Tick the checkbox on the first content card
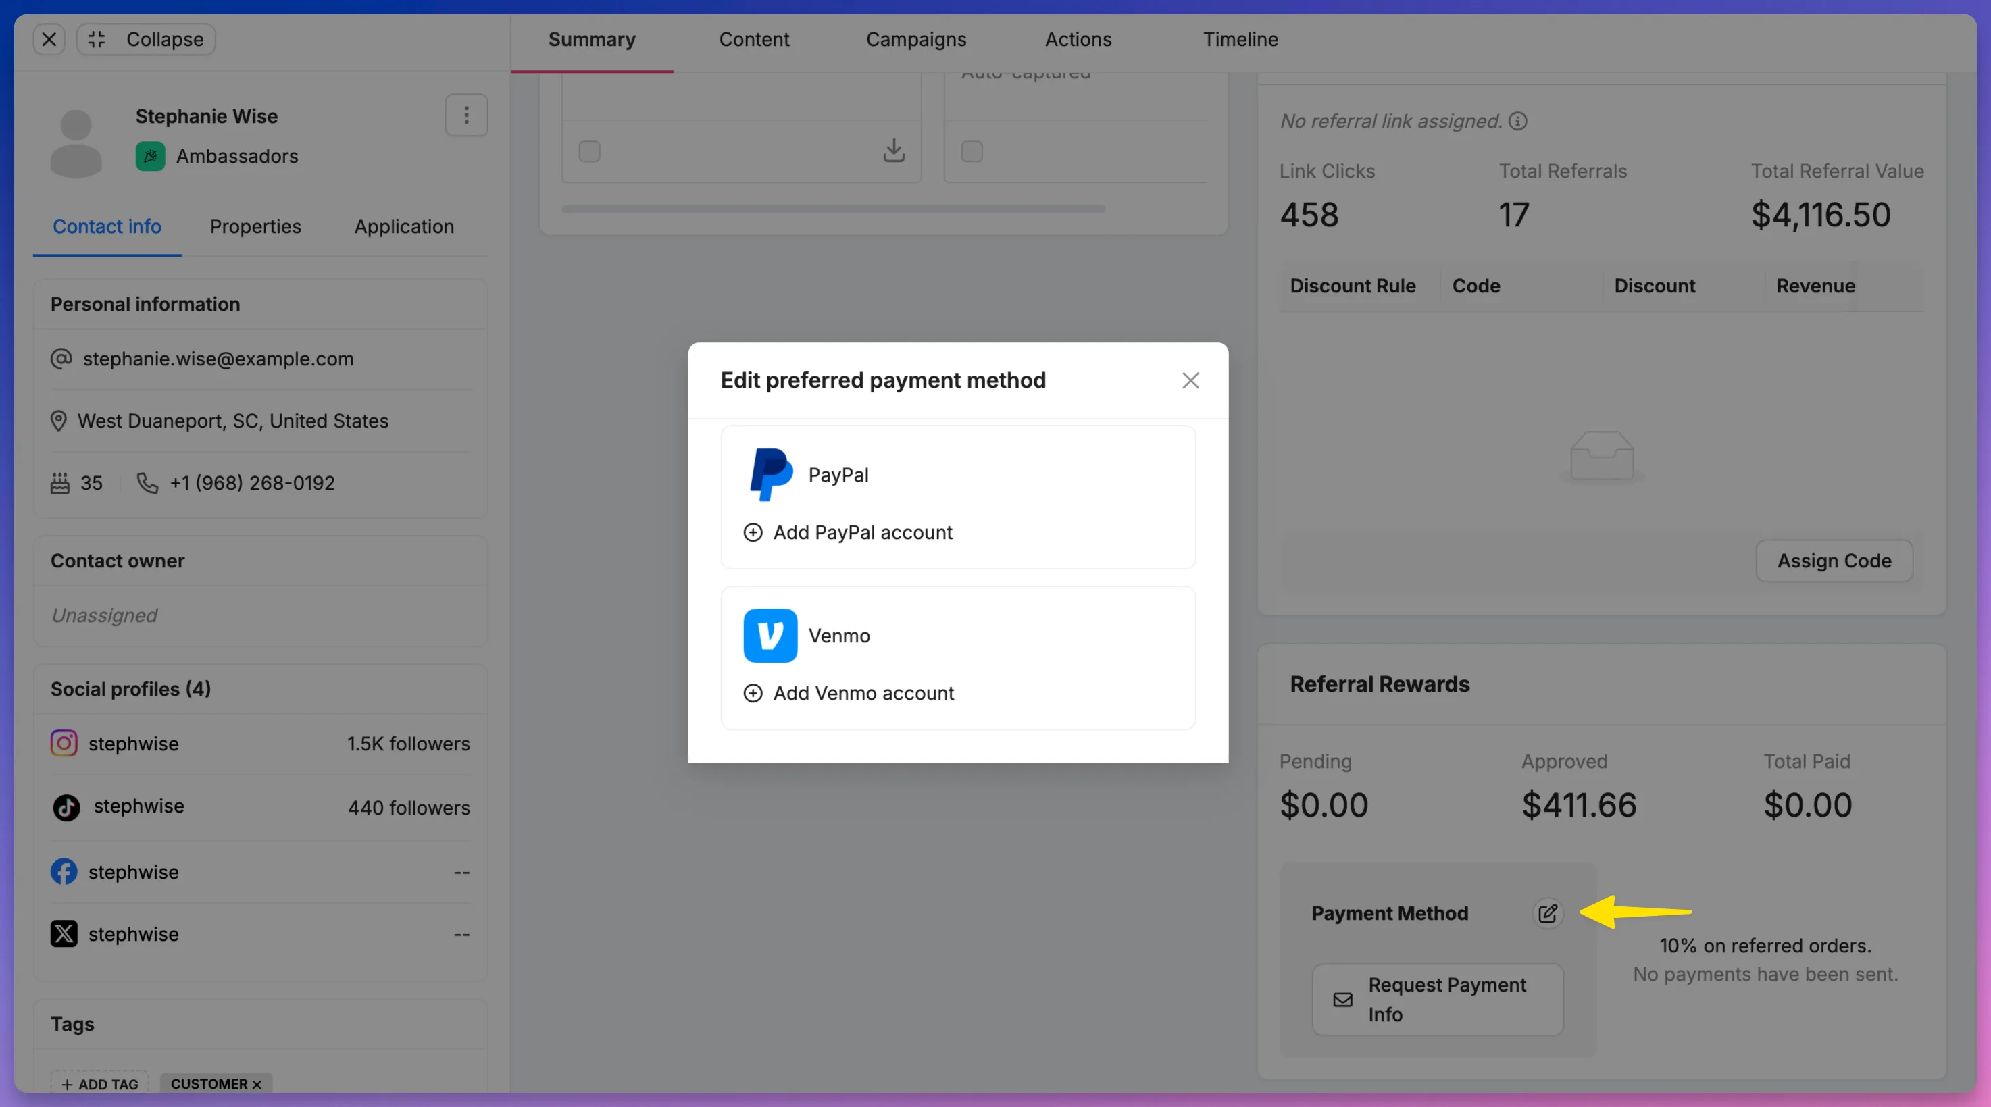 [589, 151]
